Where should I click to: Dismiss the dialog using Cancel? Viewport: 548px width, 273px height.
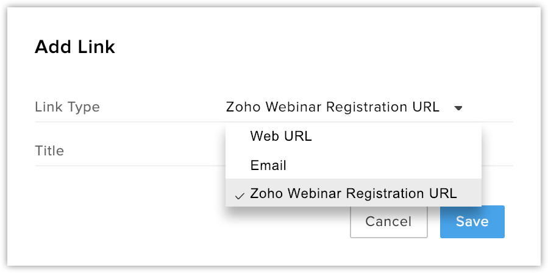(x=388, y=221)
